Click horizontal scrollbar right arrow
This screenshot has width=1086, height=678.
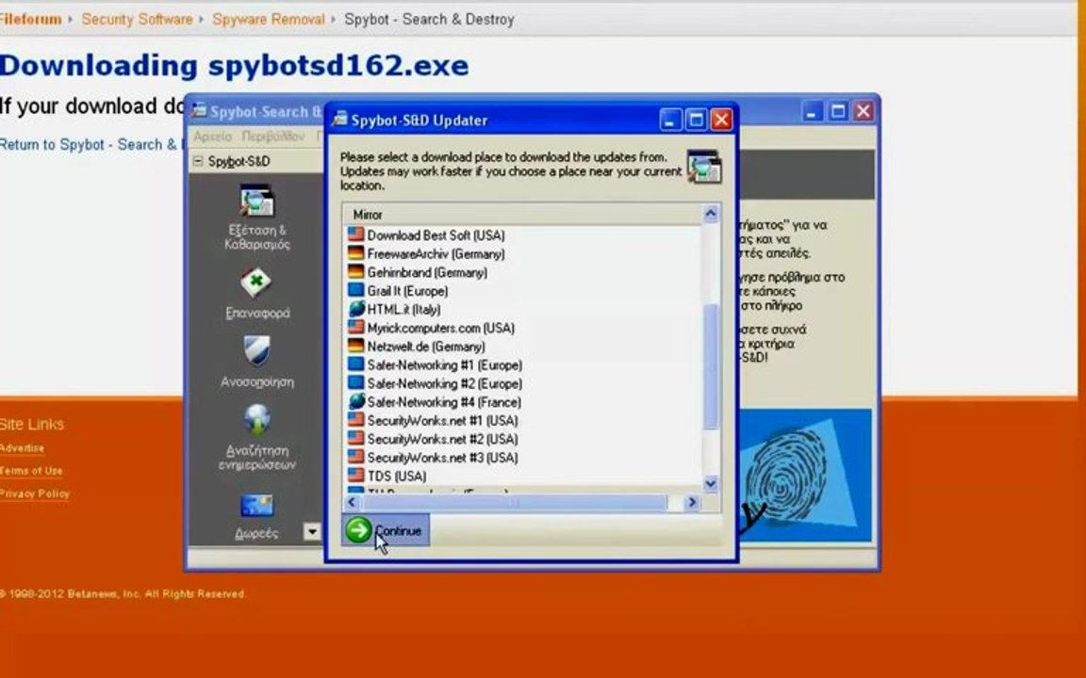[x=691, y=502]
